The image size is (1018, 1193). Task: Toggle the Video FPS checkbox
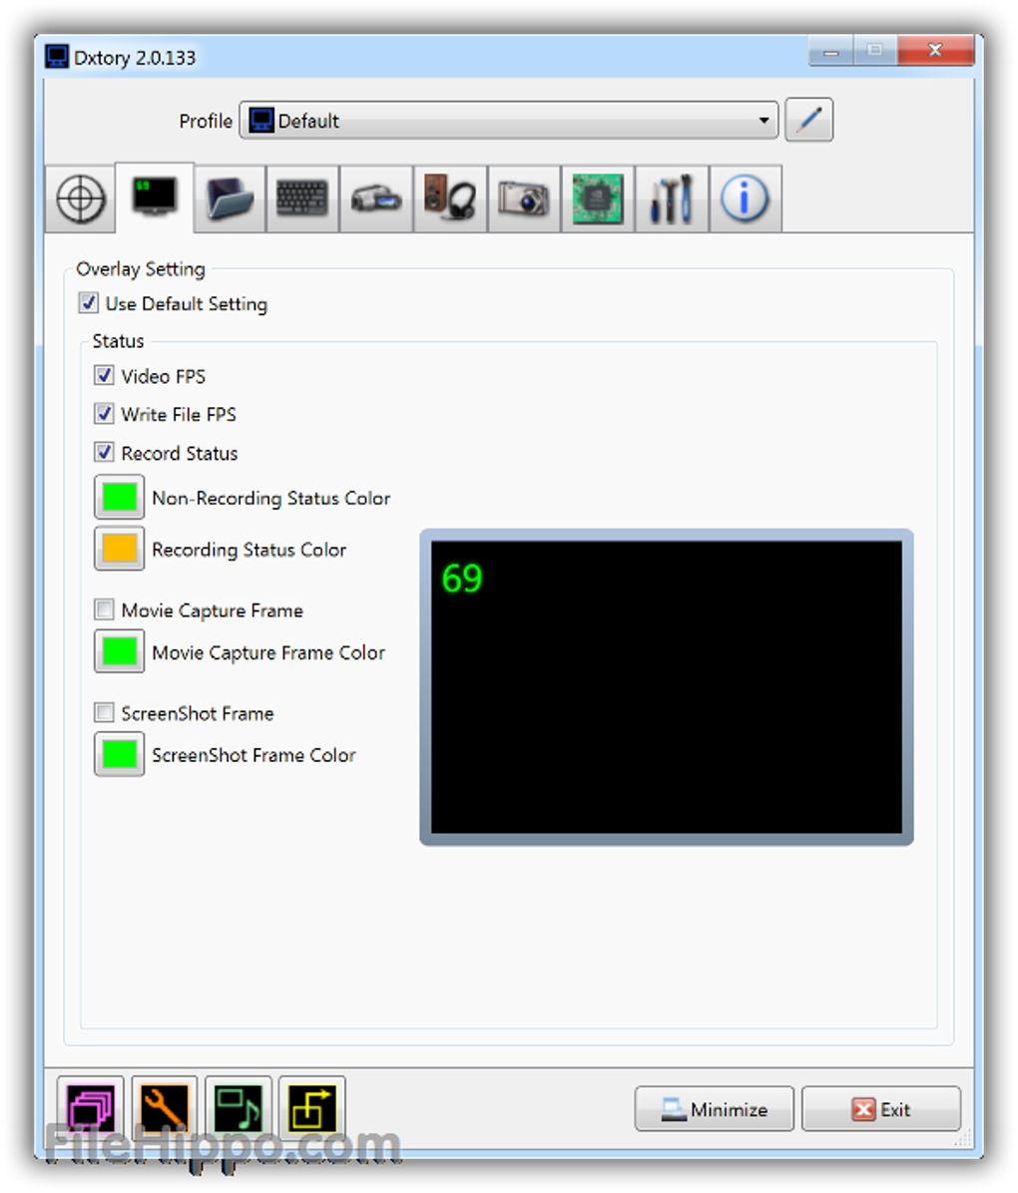[x=104, y=375]
